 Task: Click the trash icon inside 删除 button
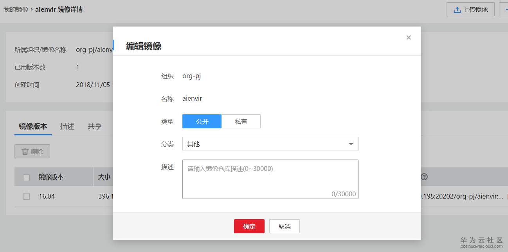click(x=25, y=151)
